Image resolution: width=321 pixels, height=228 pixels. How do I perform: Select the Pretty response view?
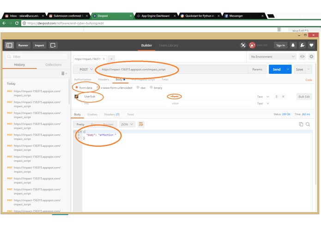[x=80, y=124]
